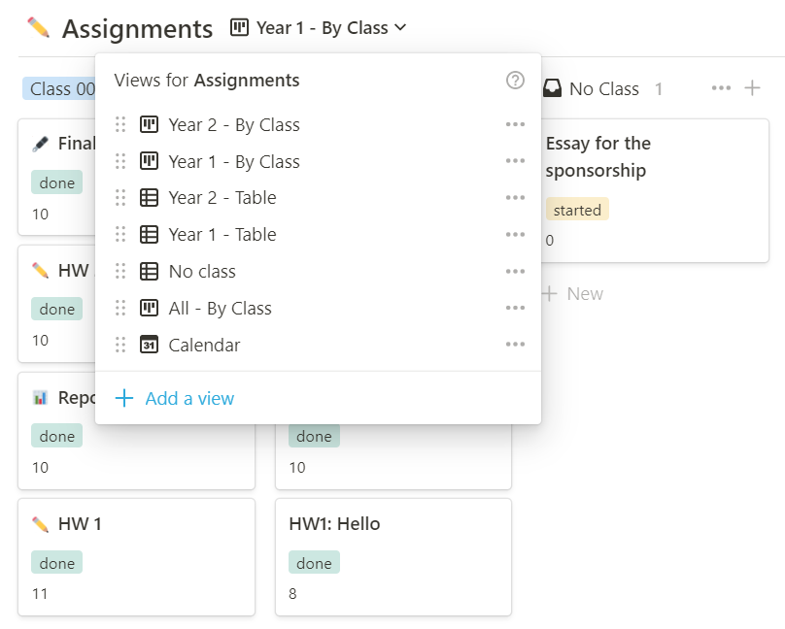This screenshot has width=785, height=629.
Task: Click New under No Class column
Action: point(573,293)
